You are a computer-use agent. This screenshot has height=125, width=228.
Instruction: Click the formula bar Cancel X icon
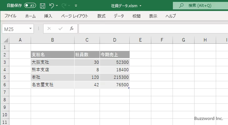(x=49, y=28)
